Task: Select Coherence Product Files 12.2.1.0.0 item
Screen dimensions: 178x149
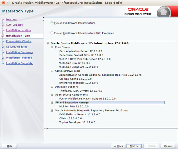Action: coord(81,55)
